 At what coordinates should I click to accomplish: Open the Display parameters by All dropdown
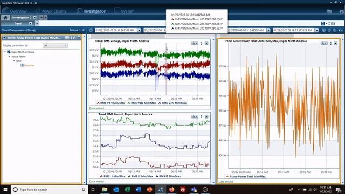[x=55, y=45]
